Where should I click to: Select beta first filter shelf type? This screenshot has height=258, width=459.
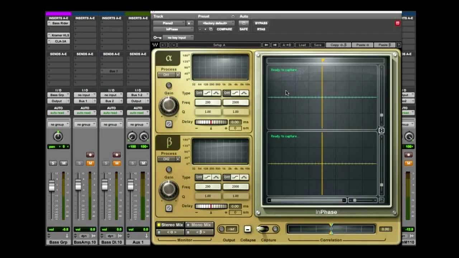[208, 177]
